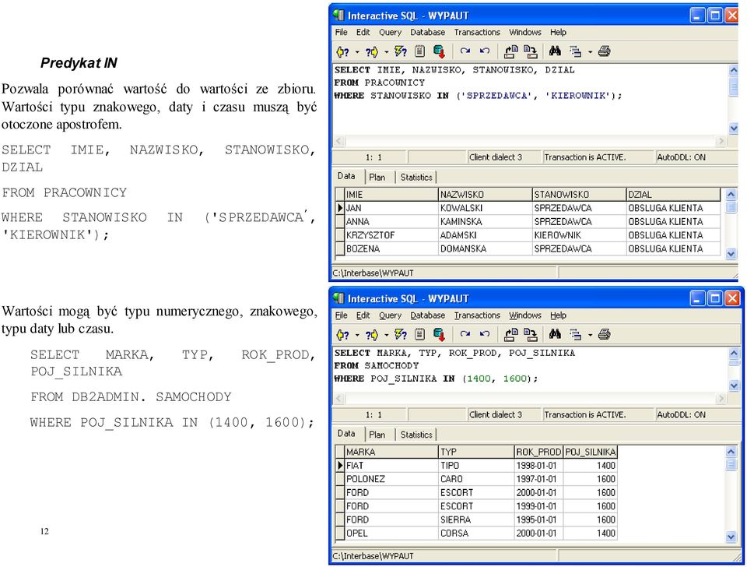Image resolution: width=747 pixels, height=567 pixels.
Task: Expand window list dropdown arrow in SAMOCHODY window
Action: tap(590, 335)
